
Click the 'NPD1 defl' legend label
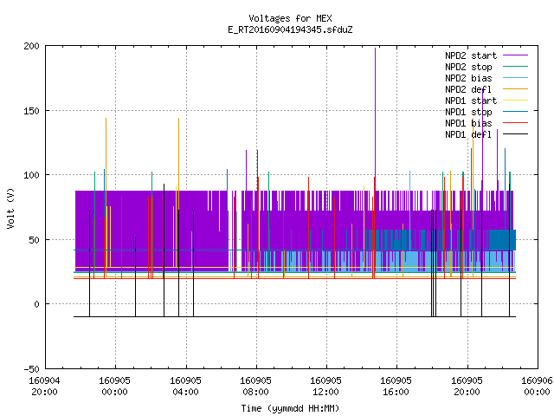(468, 135)
